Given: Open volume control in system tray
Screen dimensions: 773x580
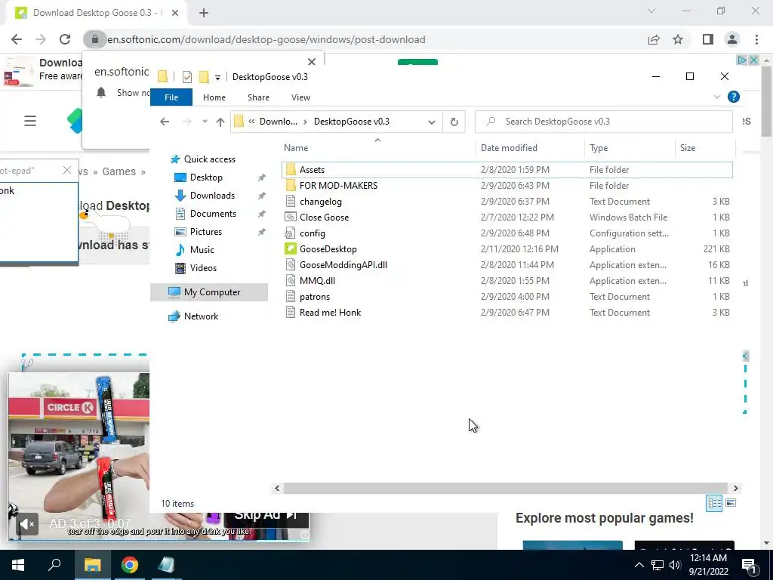Looking at the screenshot, I should pyautogui.click(x=675, y=565).
